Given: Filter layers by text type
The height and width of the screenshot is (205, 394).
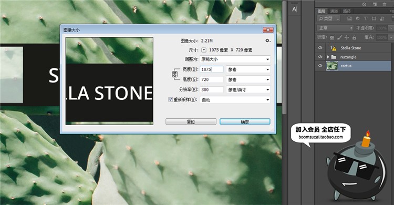Looking at the screenshot, I should [x=366, y=18].
